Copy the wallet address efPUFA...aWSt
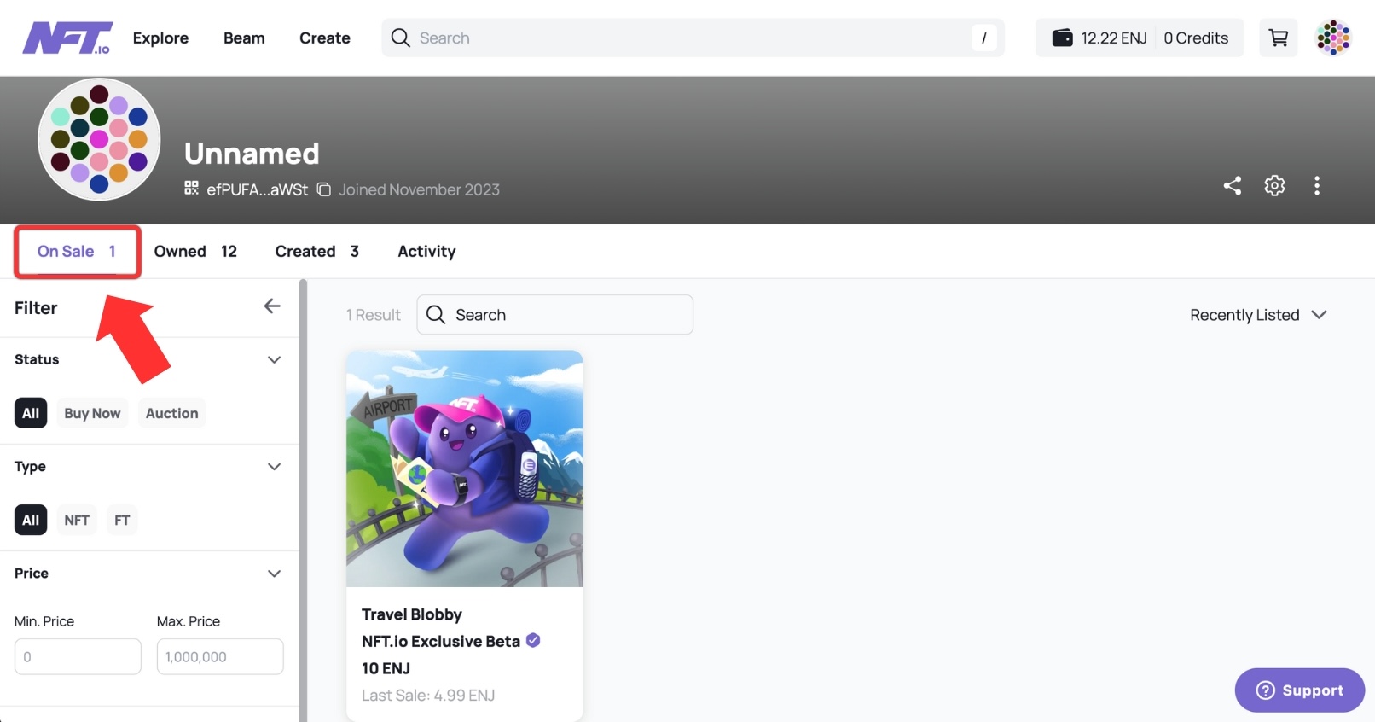 [324, 189]
